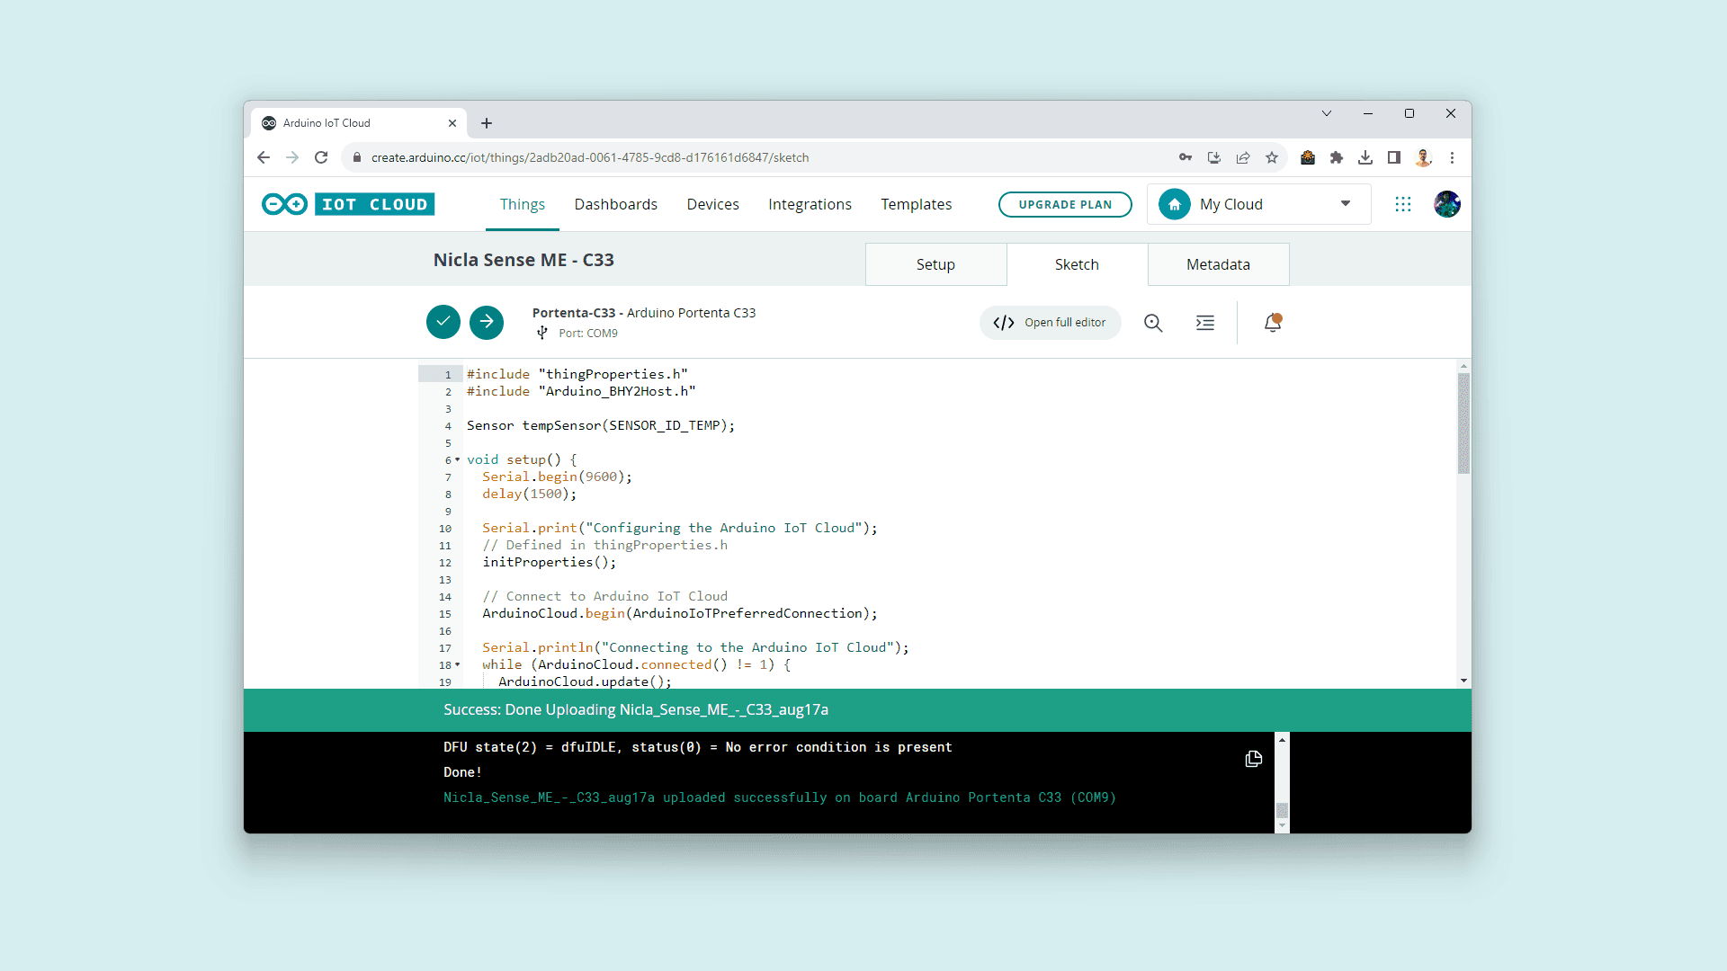Open the notifications bell icon
1727x971 pixels.
(1273, 323)
